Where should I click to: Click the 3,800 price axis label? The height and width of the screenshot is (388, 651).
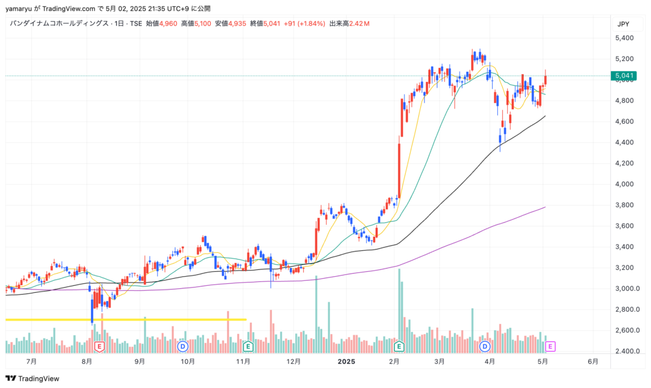pyautogui.click(x=624, y=204)
